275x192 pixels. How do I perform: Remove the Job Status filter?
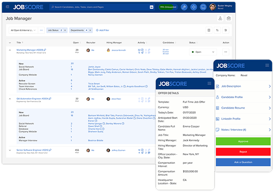click(65, 30)
